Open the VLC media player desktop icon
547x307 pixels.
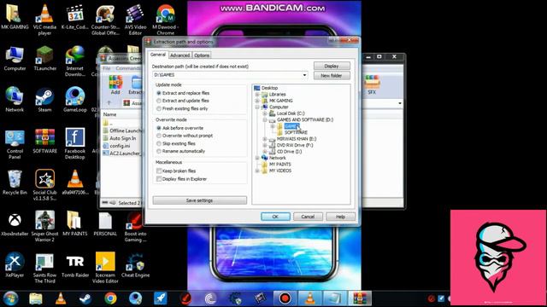pos(44,19)
